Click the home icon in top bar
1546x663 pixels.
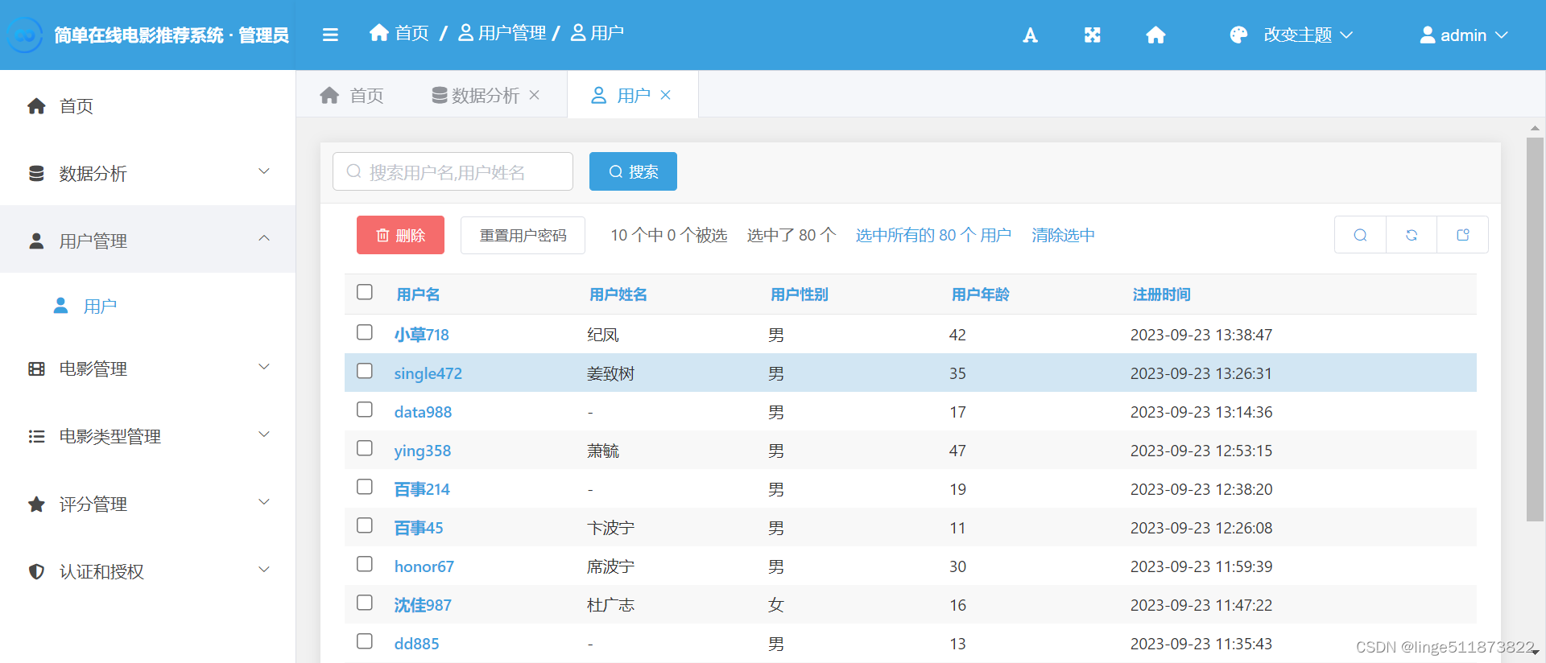(1155, 35)
